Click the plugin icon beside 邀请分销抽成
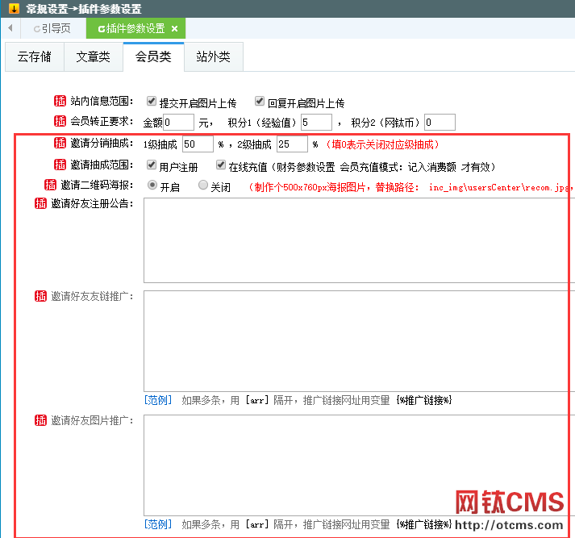575x538 pixels. (60, 144)
